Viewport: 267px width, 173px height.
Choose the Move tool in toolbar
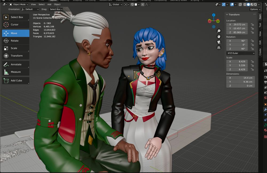16,33
